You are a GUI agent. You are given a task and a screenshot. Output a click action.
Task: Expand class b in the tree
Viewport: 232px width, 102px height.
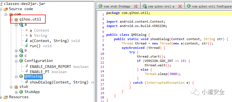tap(16, 51)
